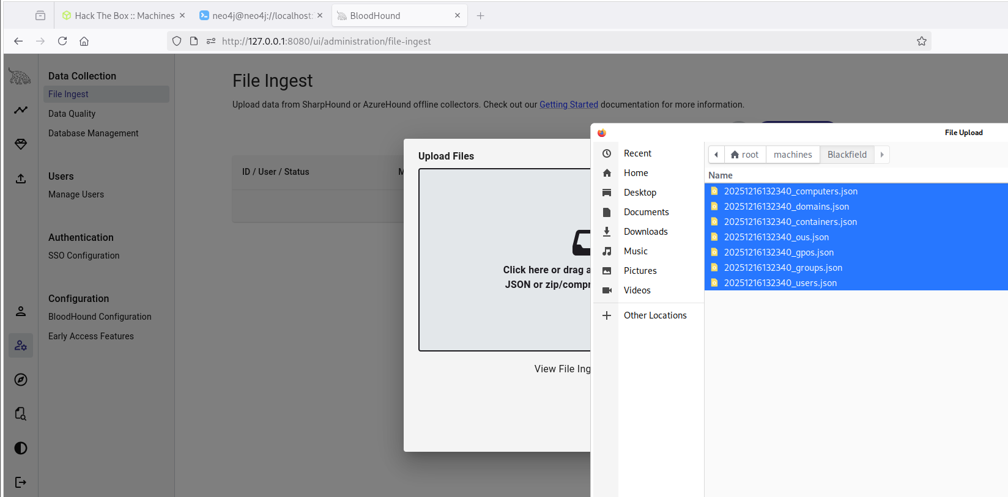Screen dimensions: 1008x497
Task: Click the path bar back arrow
Action: click(716, 155)
